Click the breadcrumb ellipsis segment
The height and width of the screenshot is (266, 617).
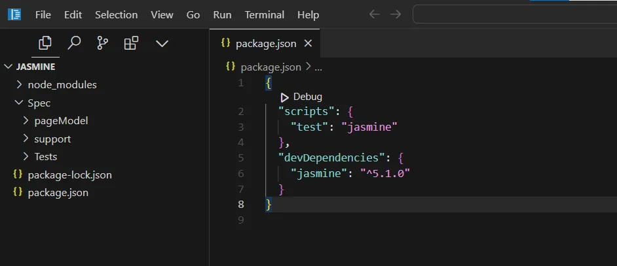point(318,67)
